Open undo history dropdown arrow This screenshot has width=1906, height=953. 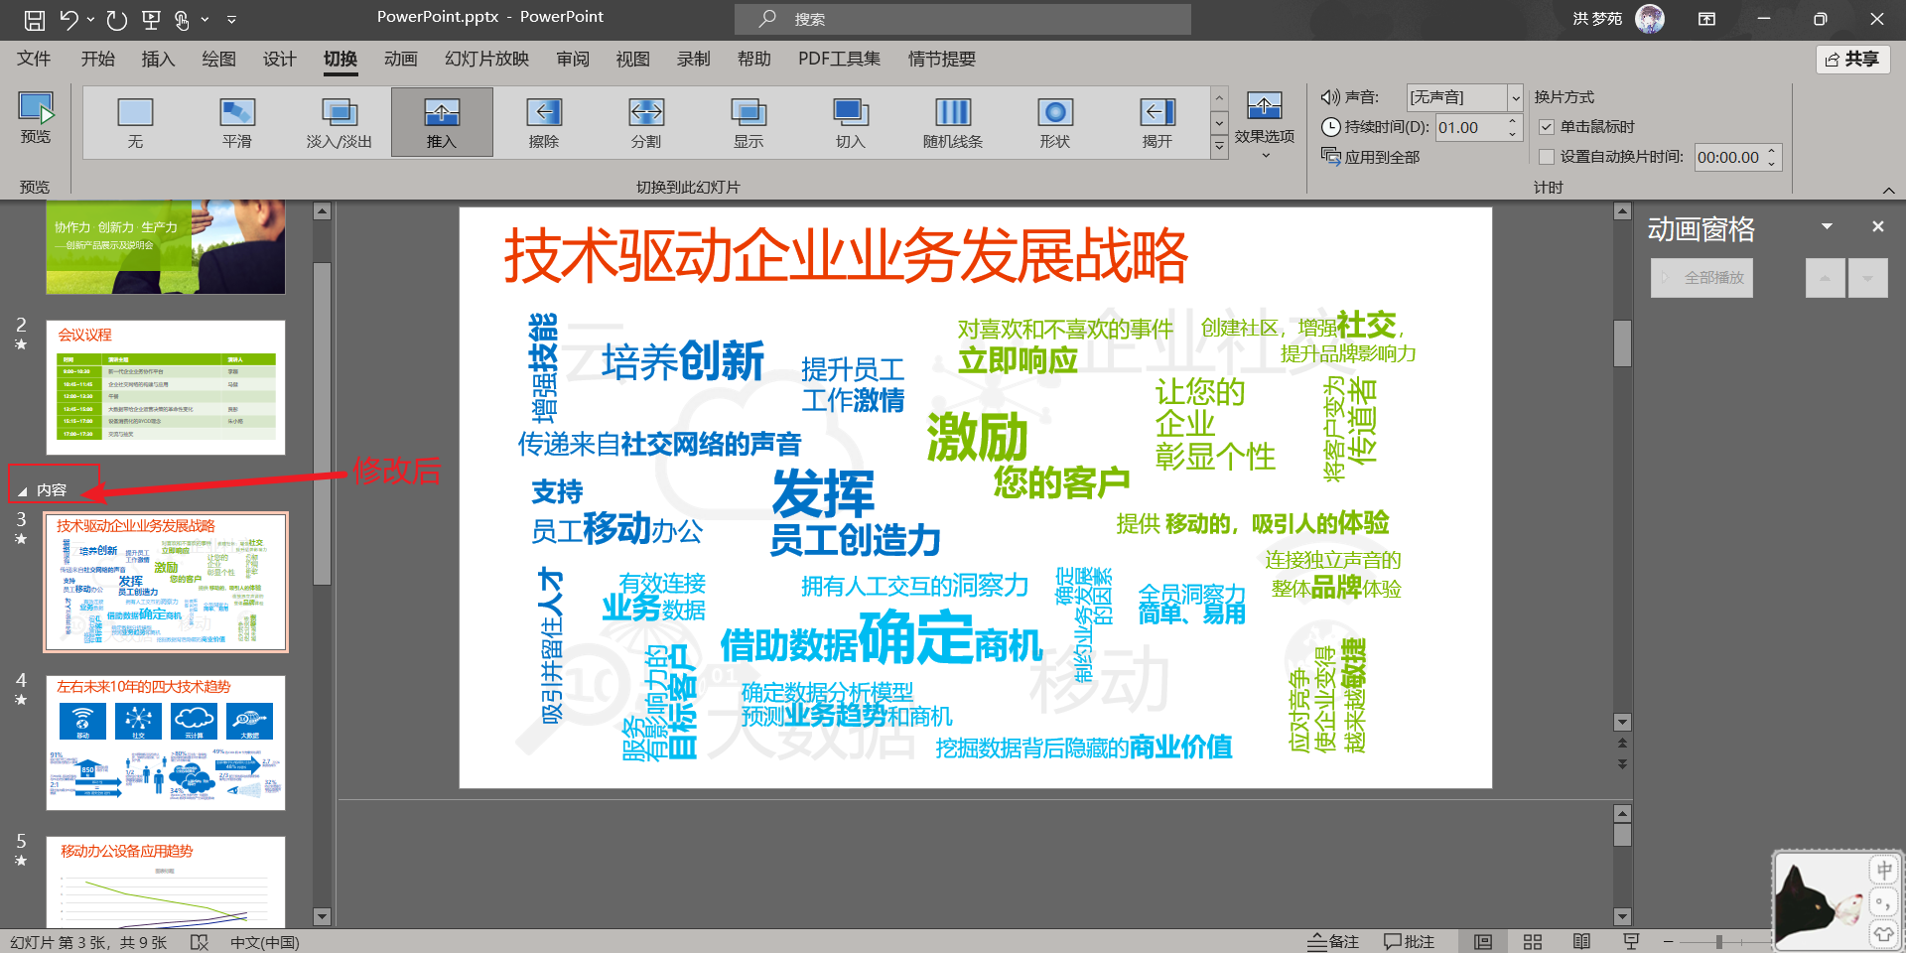click(x=90, y=19)
